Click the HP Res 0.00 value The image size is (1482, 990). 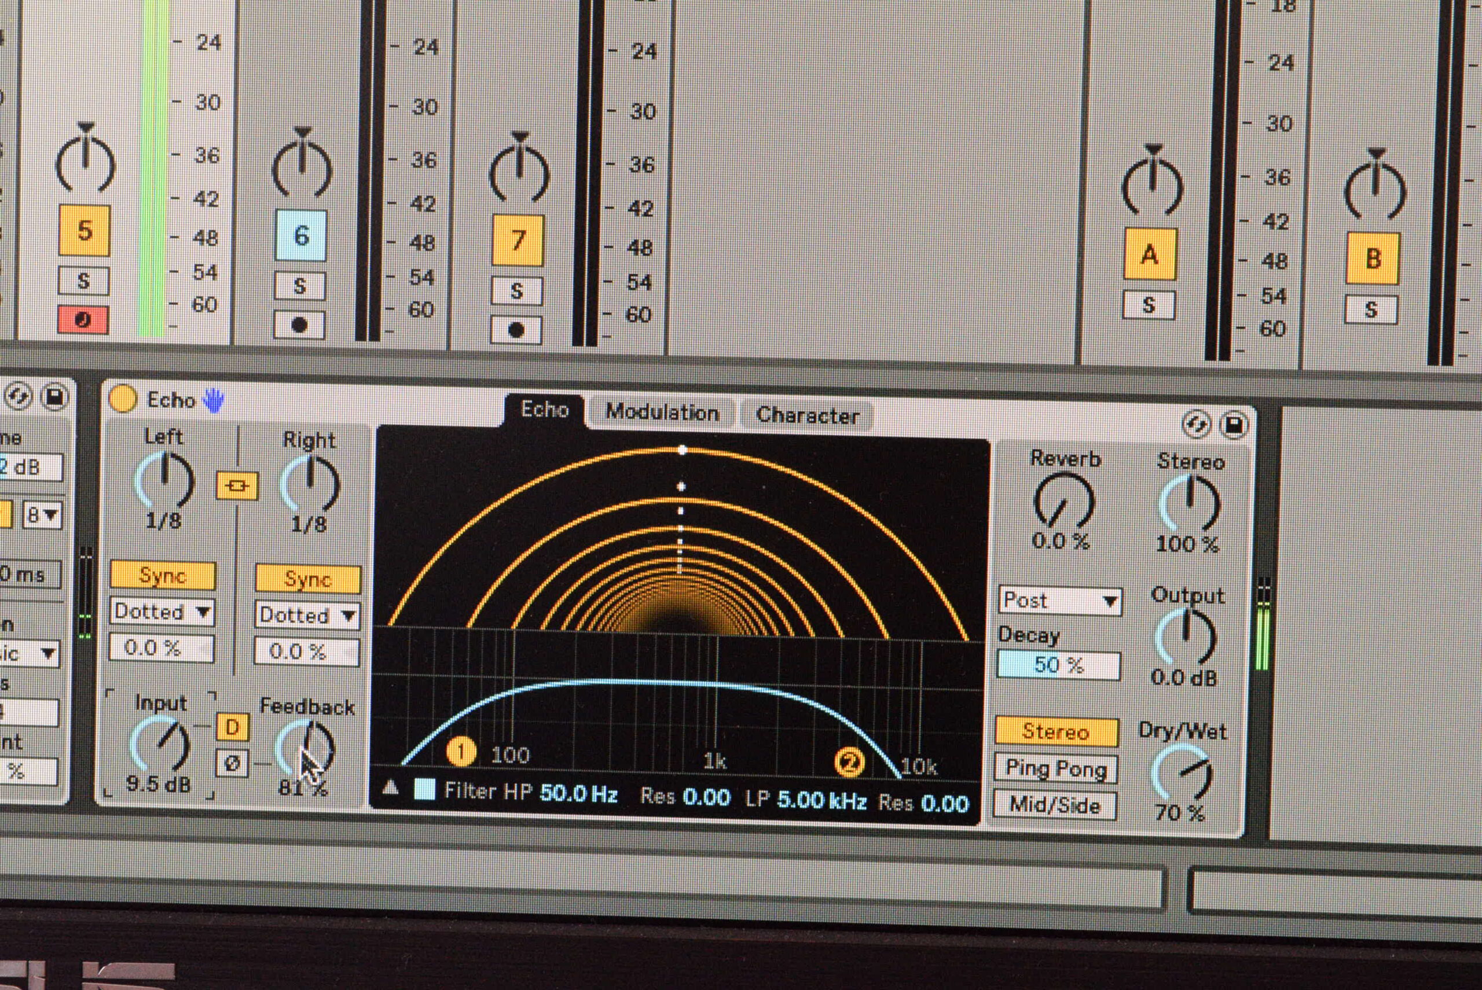707,797
